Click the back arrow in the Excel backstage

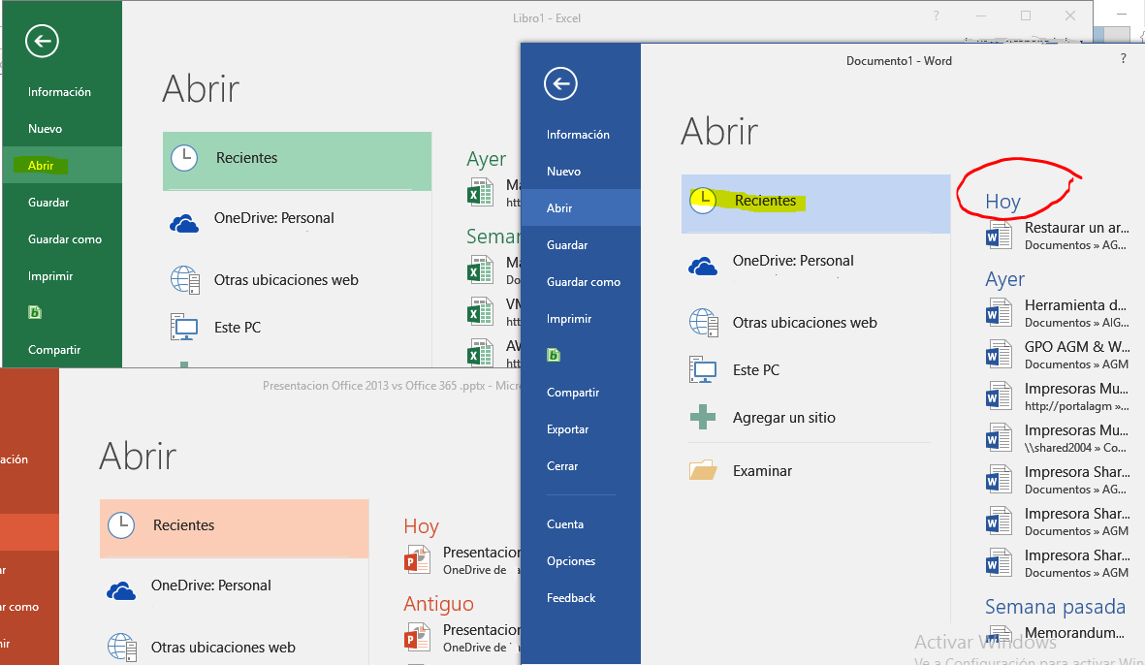(x=42, y=41)
